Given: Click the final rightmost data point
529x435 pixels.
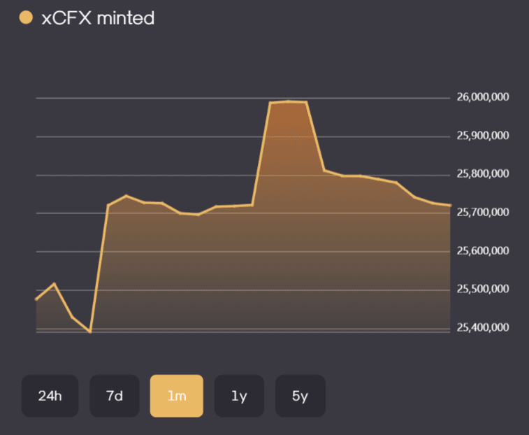Looking at the screenshot, I should (450, 206).
